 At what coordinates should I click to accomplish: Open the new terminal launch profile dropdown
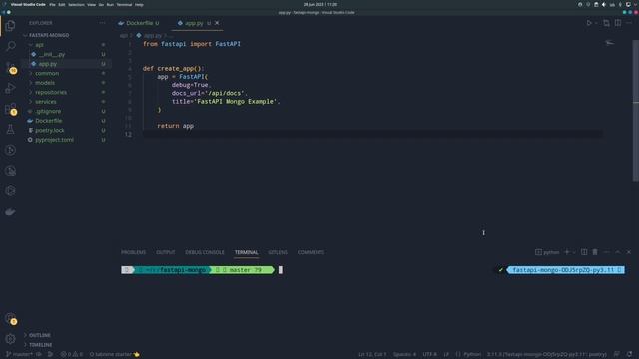(574, 252)
